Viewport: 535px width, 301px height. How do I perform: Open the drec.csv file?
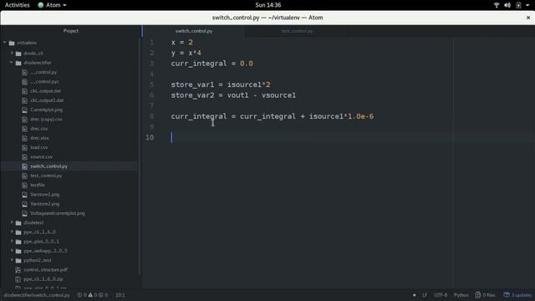coord(39,129)
